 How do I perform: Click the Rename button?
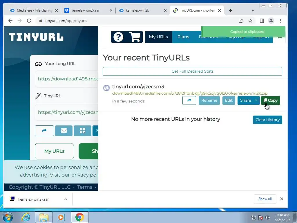tap(209, 100)
